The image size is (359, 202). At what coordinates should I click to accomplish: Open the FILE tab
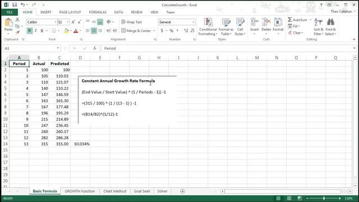pos(10,12)
